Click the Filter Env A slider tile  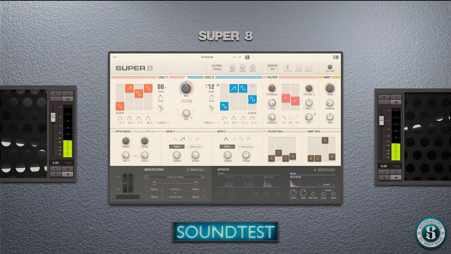[271, 158]
